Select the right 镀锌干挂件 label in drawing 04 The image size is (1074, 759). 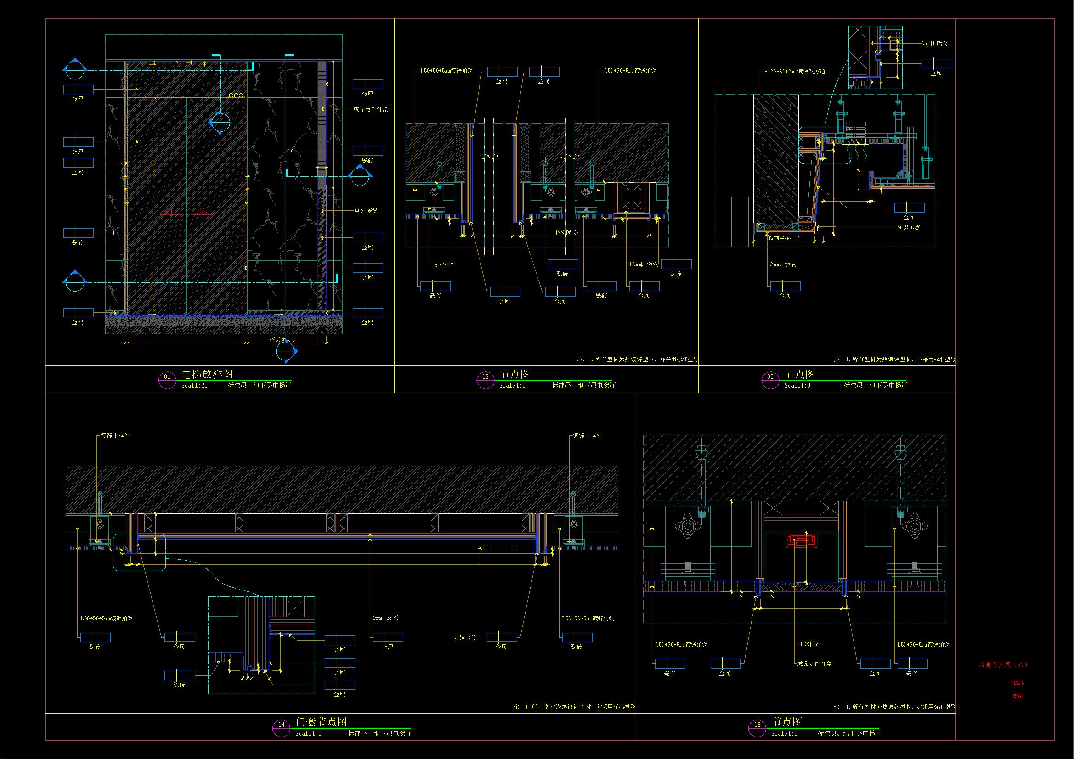[588, 435]
